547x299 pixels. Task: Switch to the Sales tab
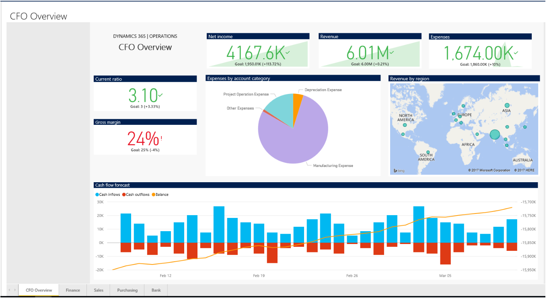coord(99,290)
